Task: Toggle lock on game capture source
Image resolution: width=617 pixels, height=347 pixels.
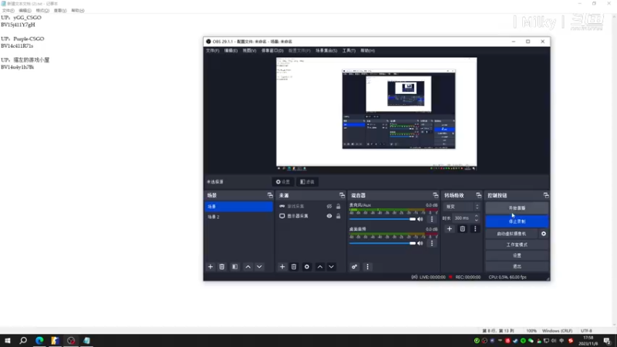Action: point(338,206)
